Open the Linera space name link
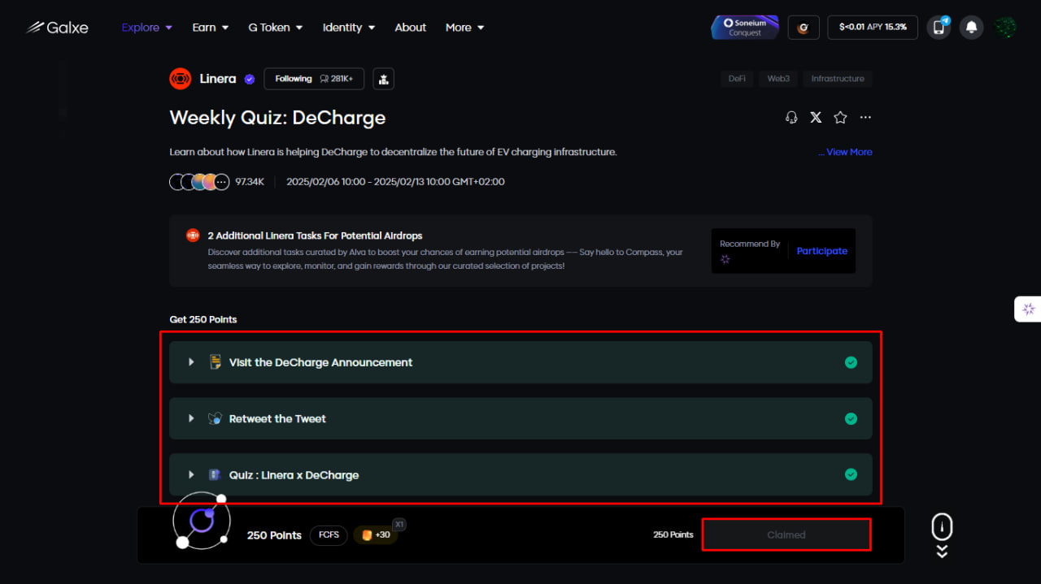This screenshot has height=584, width=1041. pos(218,79)
